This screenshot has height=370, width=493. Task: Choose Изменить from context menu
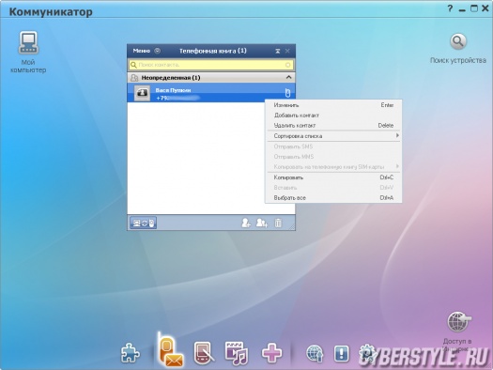(333, 105)
